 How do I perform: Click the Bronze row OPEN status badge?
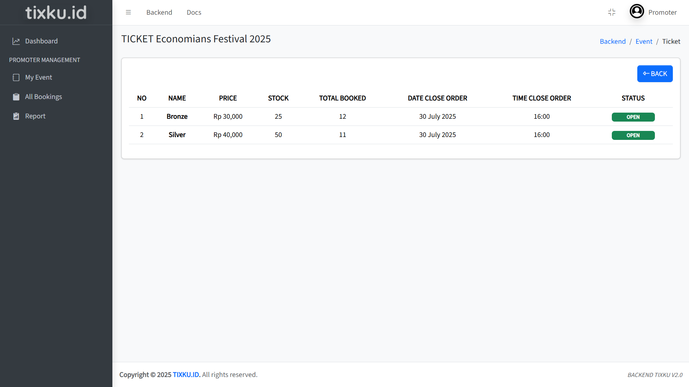coord(633,117)
